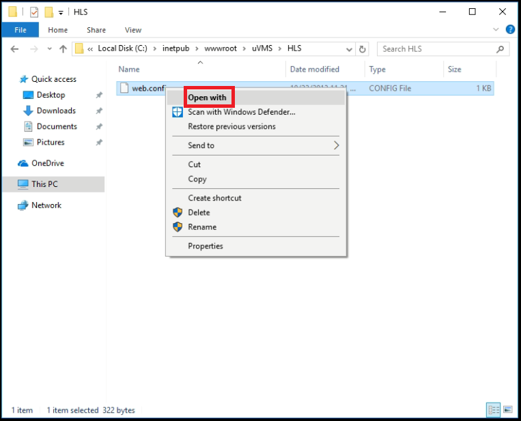Click the search magnifier icon
The width and height of the screenshot is (521, 421).
501,49
